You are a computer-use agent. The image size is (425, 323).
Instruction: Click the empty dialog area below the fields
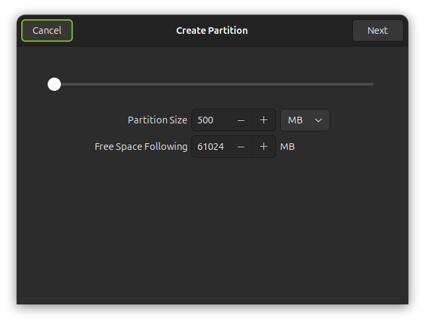coord(212,232)
